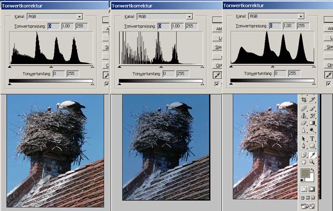Click the foreground color swatch in the toolbox
Screen dimensions: 333x211
[305, 172]
